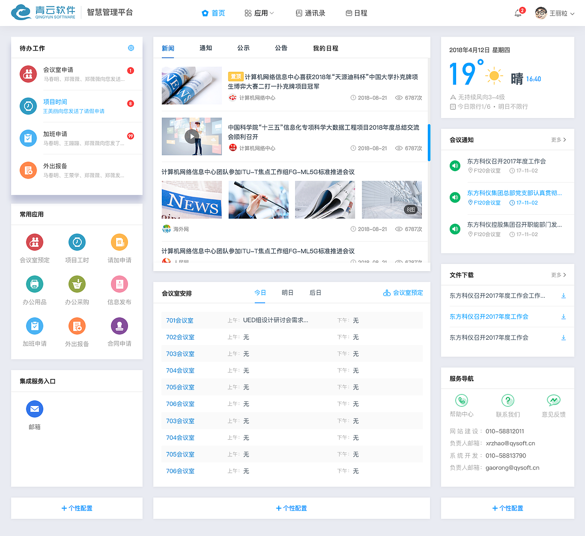Open the 办公用品 app icon
This screenshot has width=585, height=536.
[x=35, y=284]
